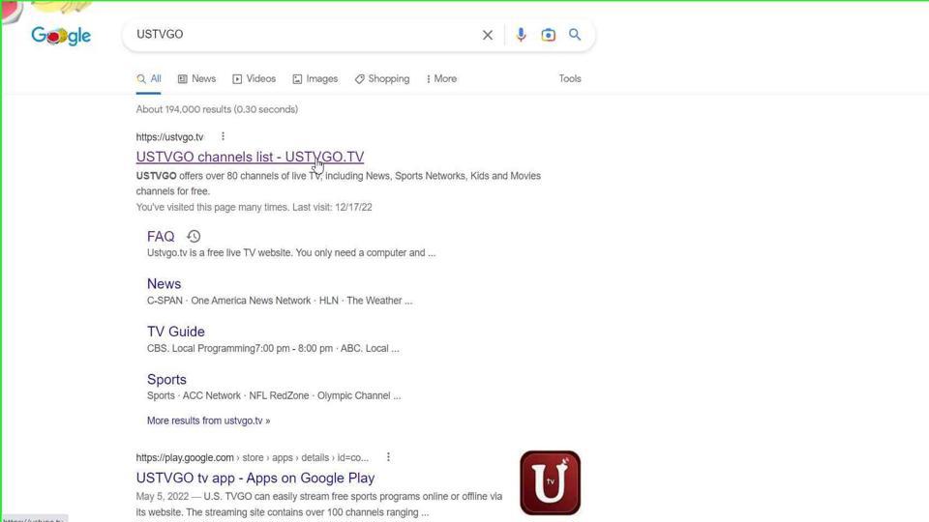929x522 pixels.
Task: Open Google homepage via logo
Action: coord(61,36)
